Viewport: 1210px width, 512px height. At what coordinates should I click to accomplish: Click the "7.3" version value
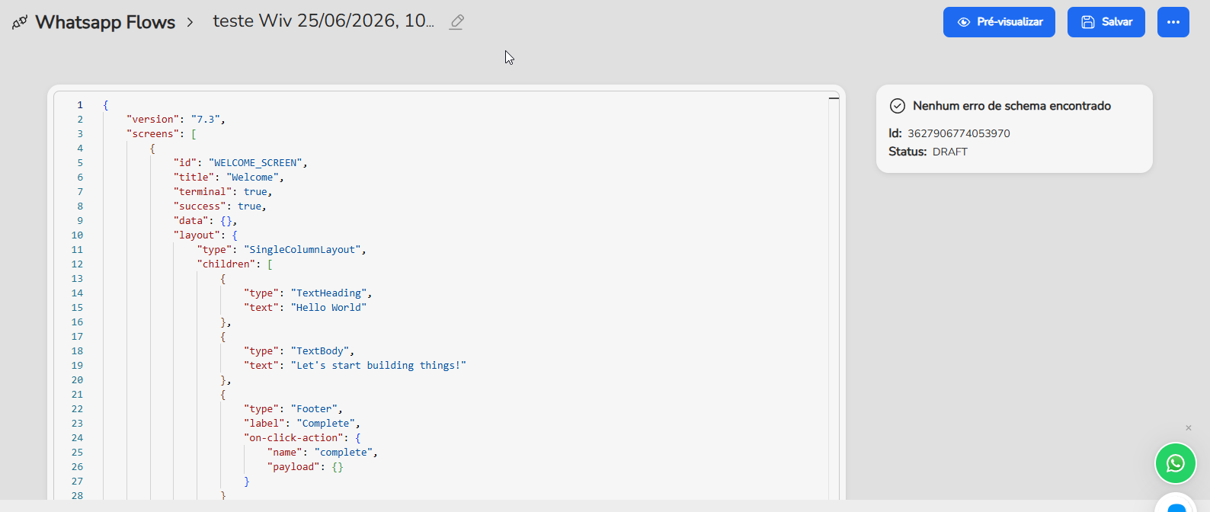[x=206, y=120]
